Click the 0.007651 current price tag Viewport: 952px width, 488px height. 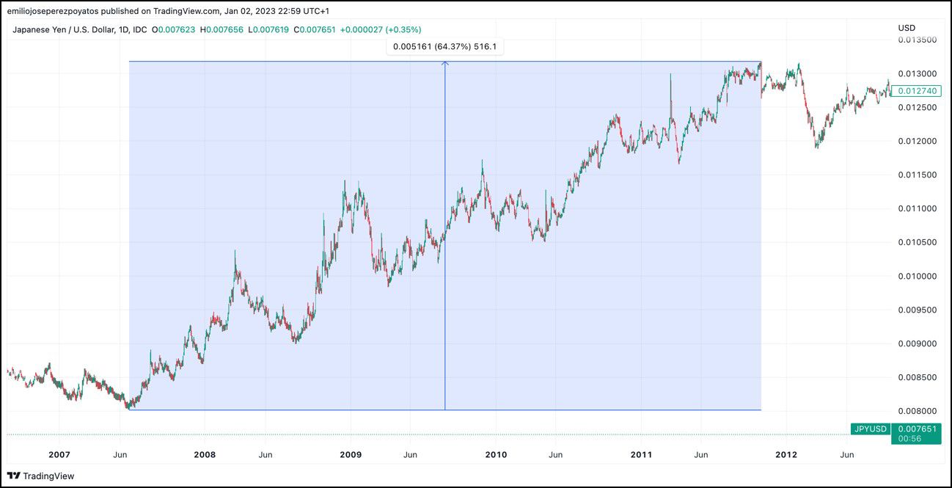[x=916, y=429]
